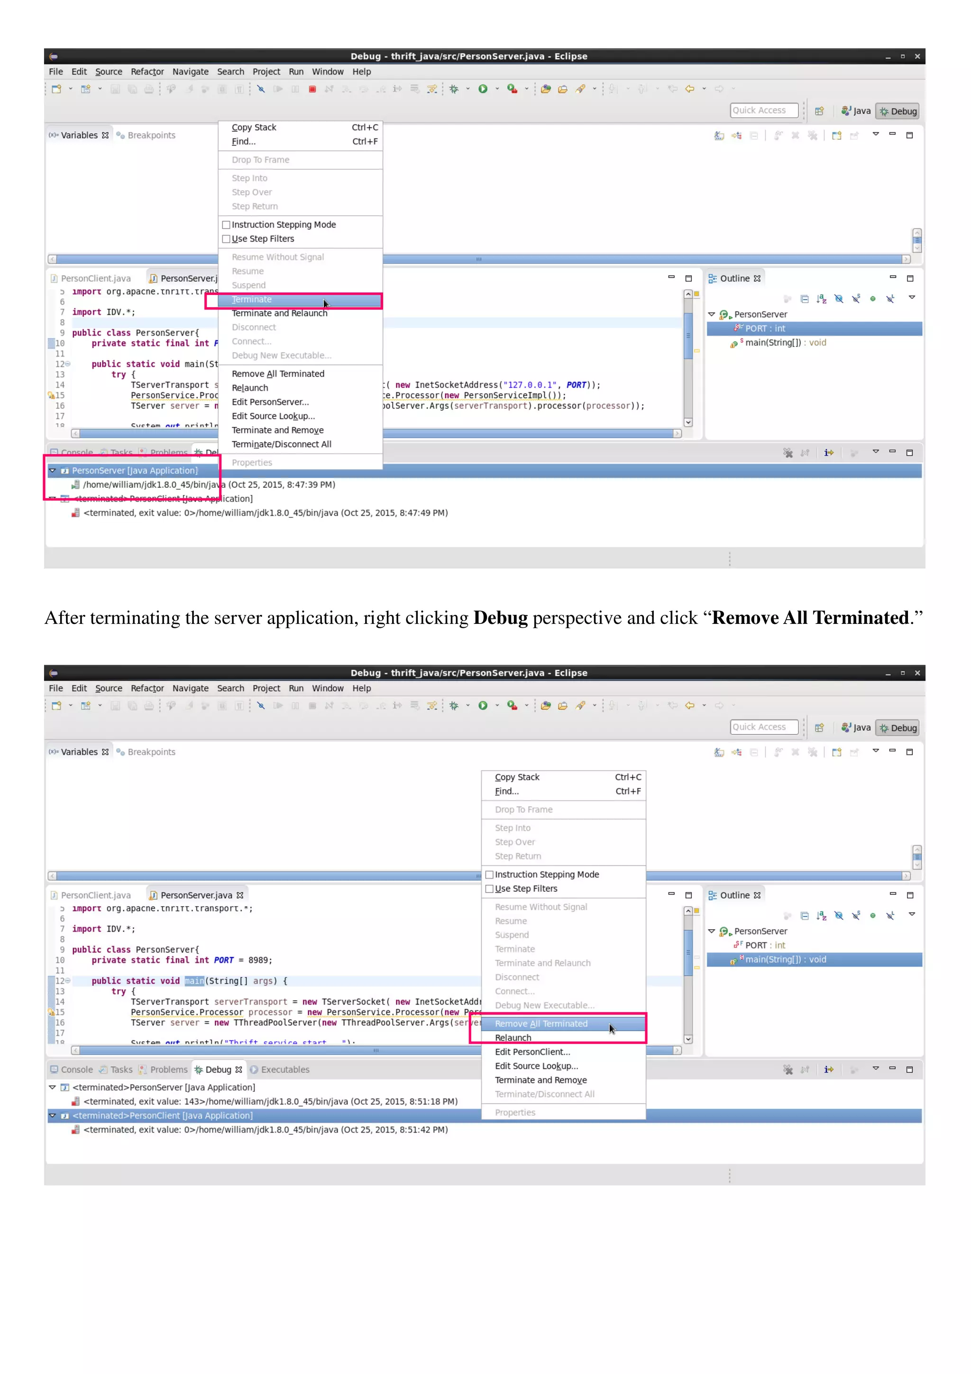Viewport: 971px width, 1374px height.
Task: Click Open Perspective icon in lower Eclipse window
Action: (819, 728)
